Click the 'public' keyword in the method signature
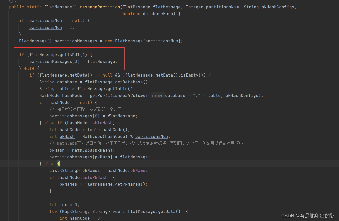This screenshot has height=221, width=339. pyautogui.click(x=17, y=7)
